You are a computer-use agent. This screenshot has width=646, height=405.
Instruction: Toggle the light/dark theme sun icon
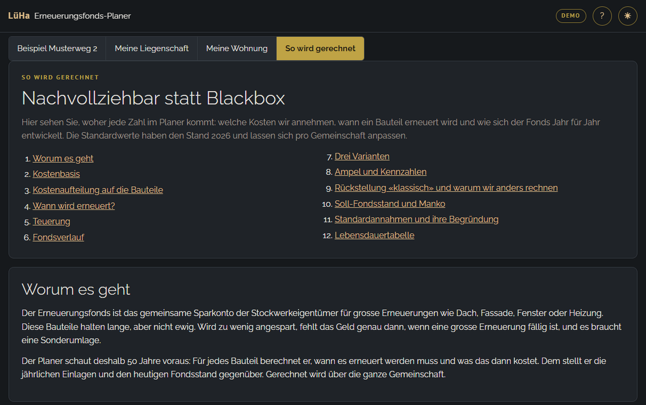(628, 16)
